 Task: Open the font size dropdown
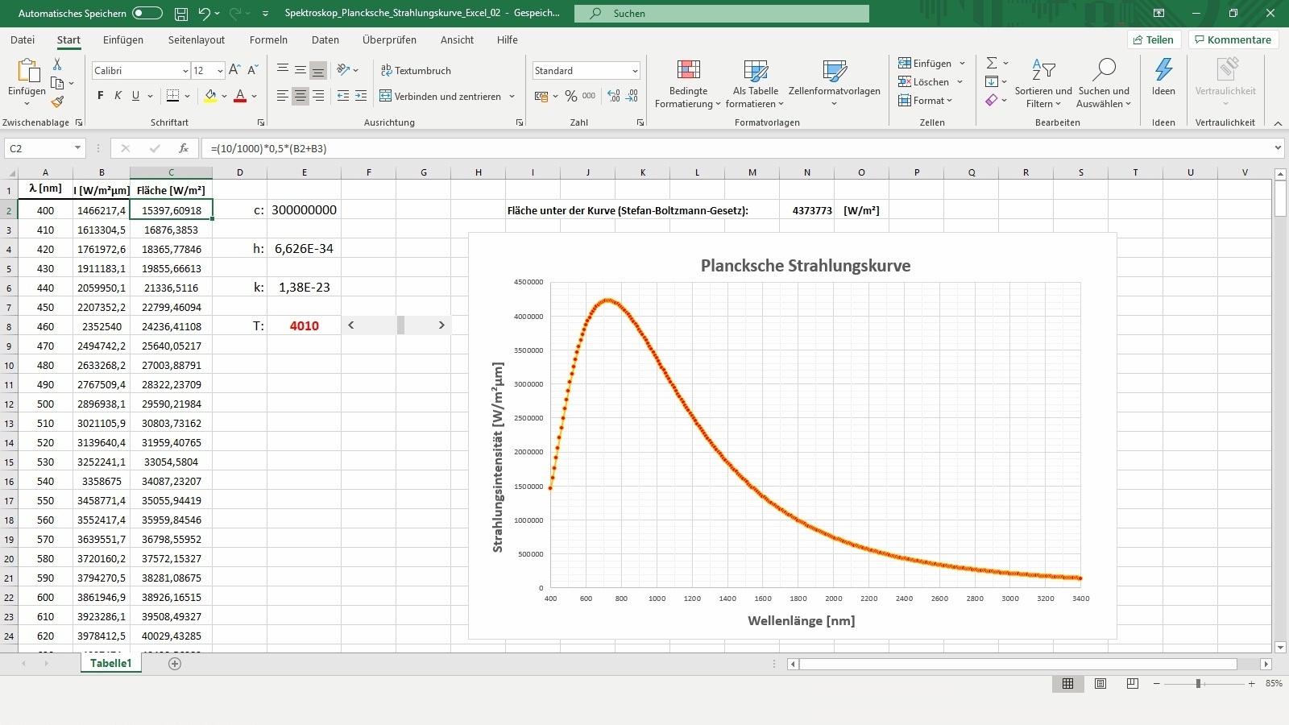click(x=219, y=71)
